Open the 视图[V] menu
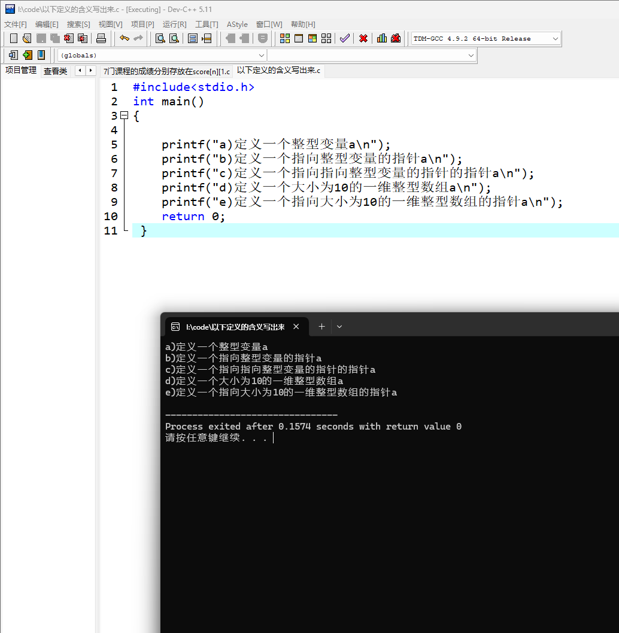This screenshot has width=619, height=633. click(x=110, y=24)
